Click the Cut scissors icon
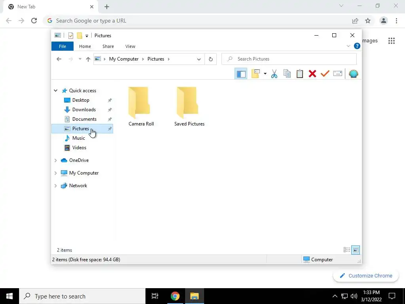405x304 pixels. [x=274, y=74]
